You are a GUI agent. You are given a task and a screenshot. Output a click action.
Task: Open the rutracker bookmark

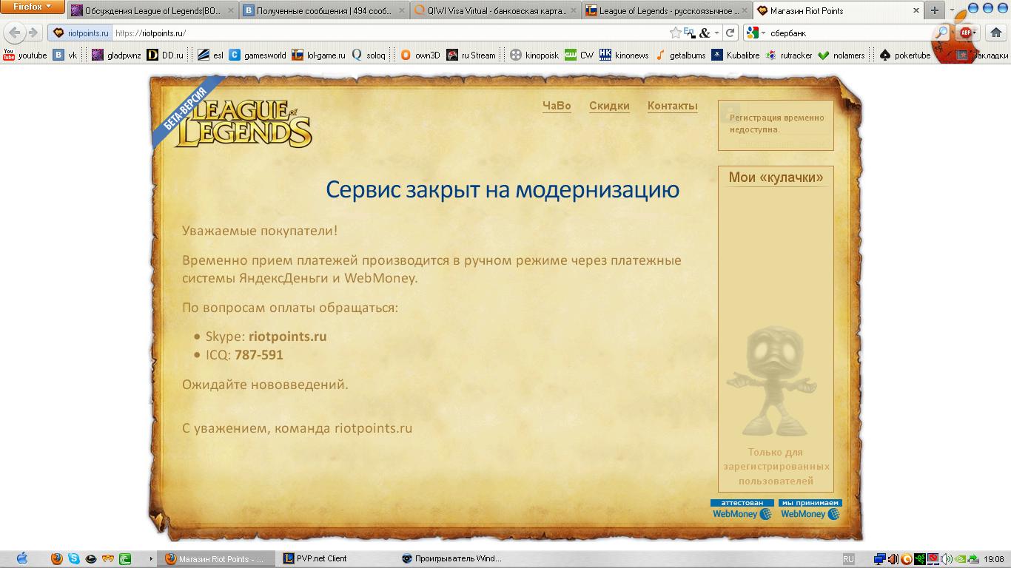pyautogui.click(x=789, y=55)
